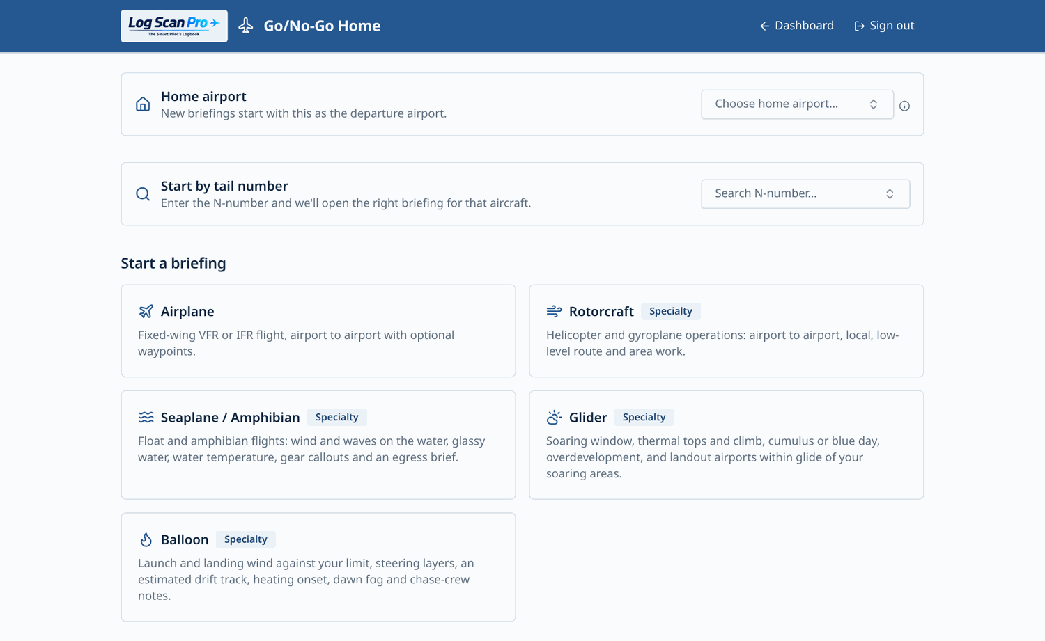Image resolution: width=1045 pixels, height=641 pixels.
Task: Start a Seaplane / Amphibian briefing
Action: coord(318,445)
